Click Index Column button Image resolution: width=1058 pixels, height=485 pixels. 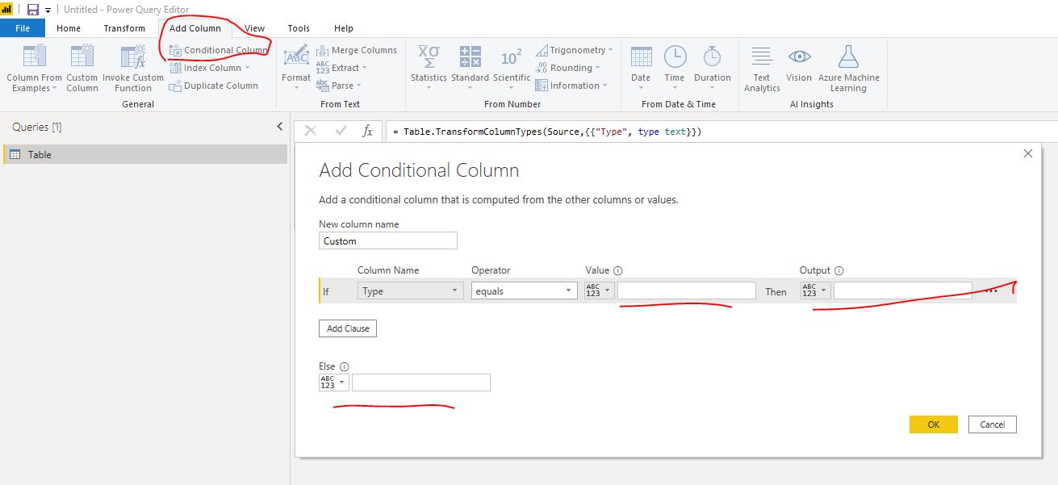tap(210, 68)
